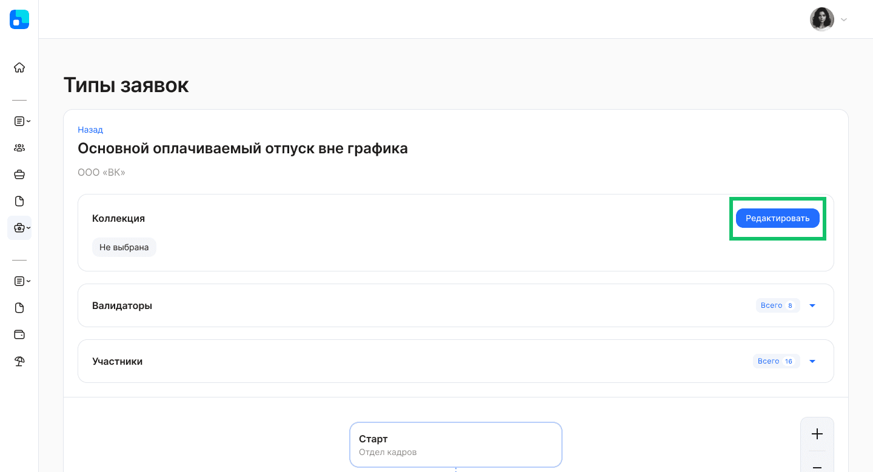Click the blue app logo
873x472 pixels.
coord(19,19)
